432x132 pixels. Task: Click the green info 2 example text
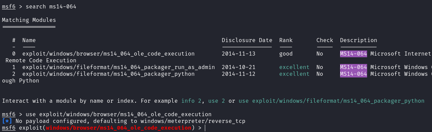point(191,101)
